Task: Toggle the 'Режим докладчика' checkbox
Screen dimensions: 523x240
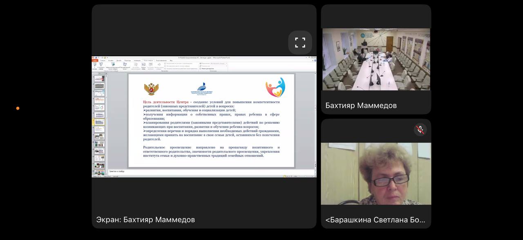Action: pos(201,68)
